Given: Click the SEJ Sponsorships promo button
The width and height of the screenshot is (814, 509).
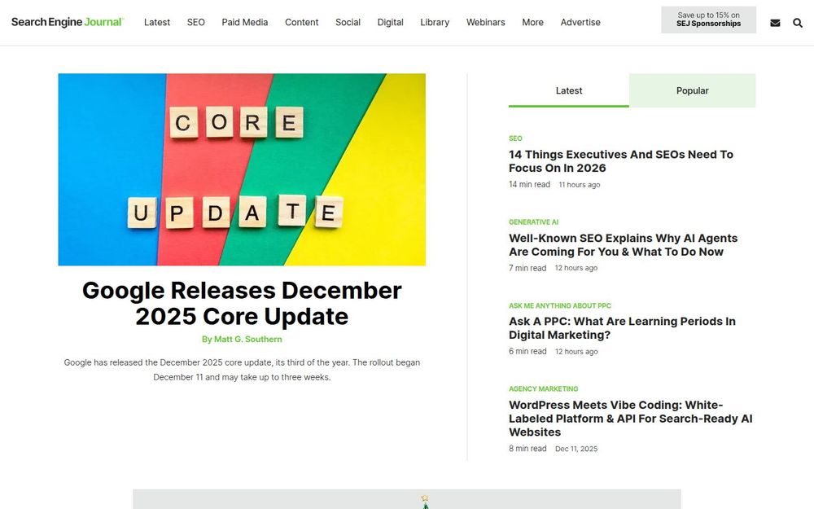Looking at the screenshot, I should 709,20.
